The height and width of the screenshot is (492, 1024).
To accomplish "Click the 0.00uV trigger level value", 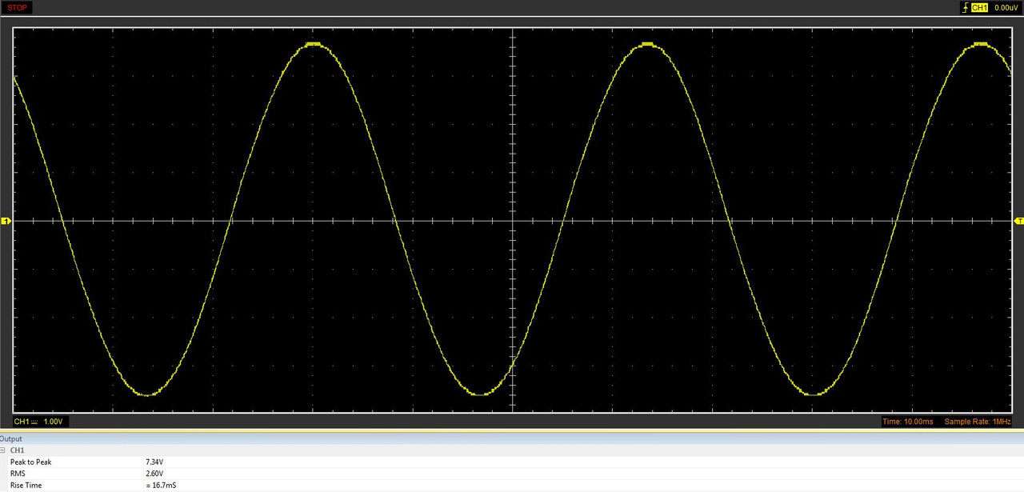I will click(1007, 8).
